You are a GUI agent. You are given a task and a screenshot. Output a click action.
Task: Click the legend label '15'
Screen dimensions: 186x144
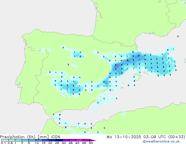[43, 143]
